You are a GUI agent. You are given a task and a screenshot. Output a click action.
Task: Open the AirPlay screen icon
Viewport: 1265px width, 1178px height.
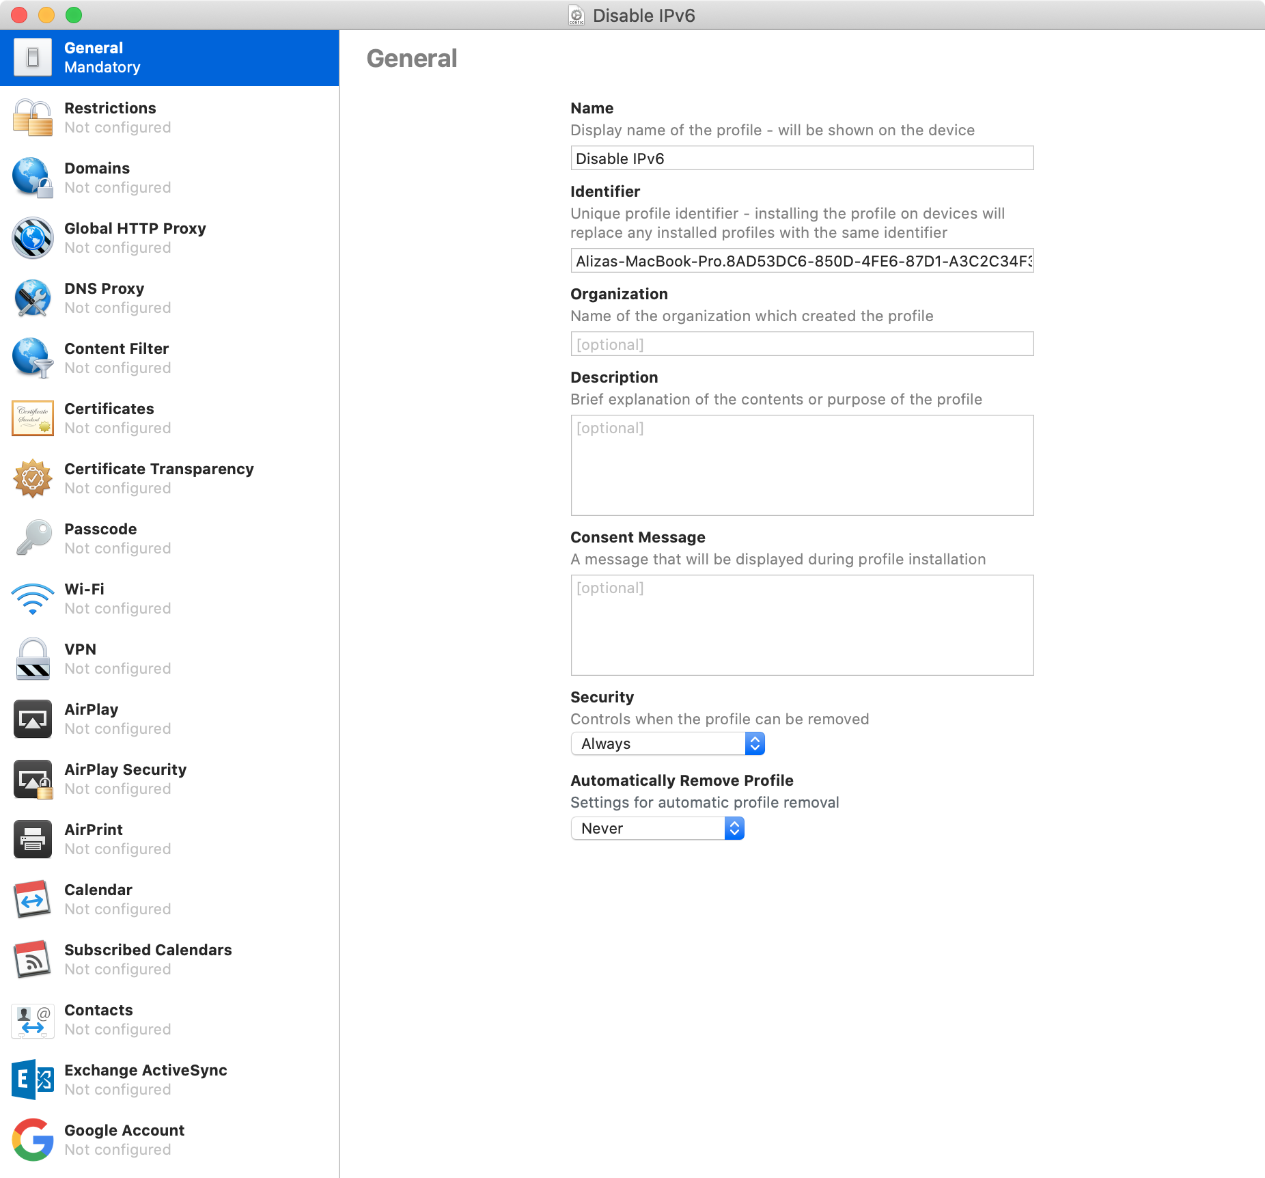(x=32, y=719)
